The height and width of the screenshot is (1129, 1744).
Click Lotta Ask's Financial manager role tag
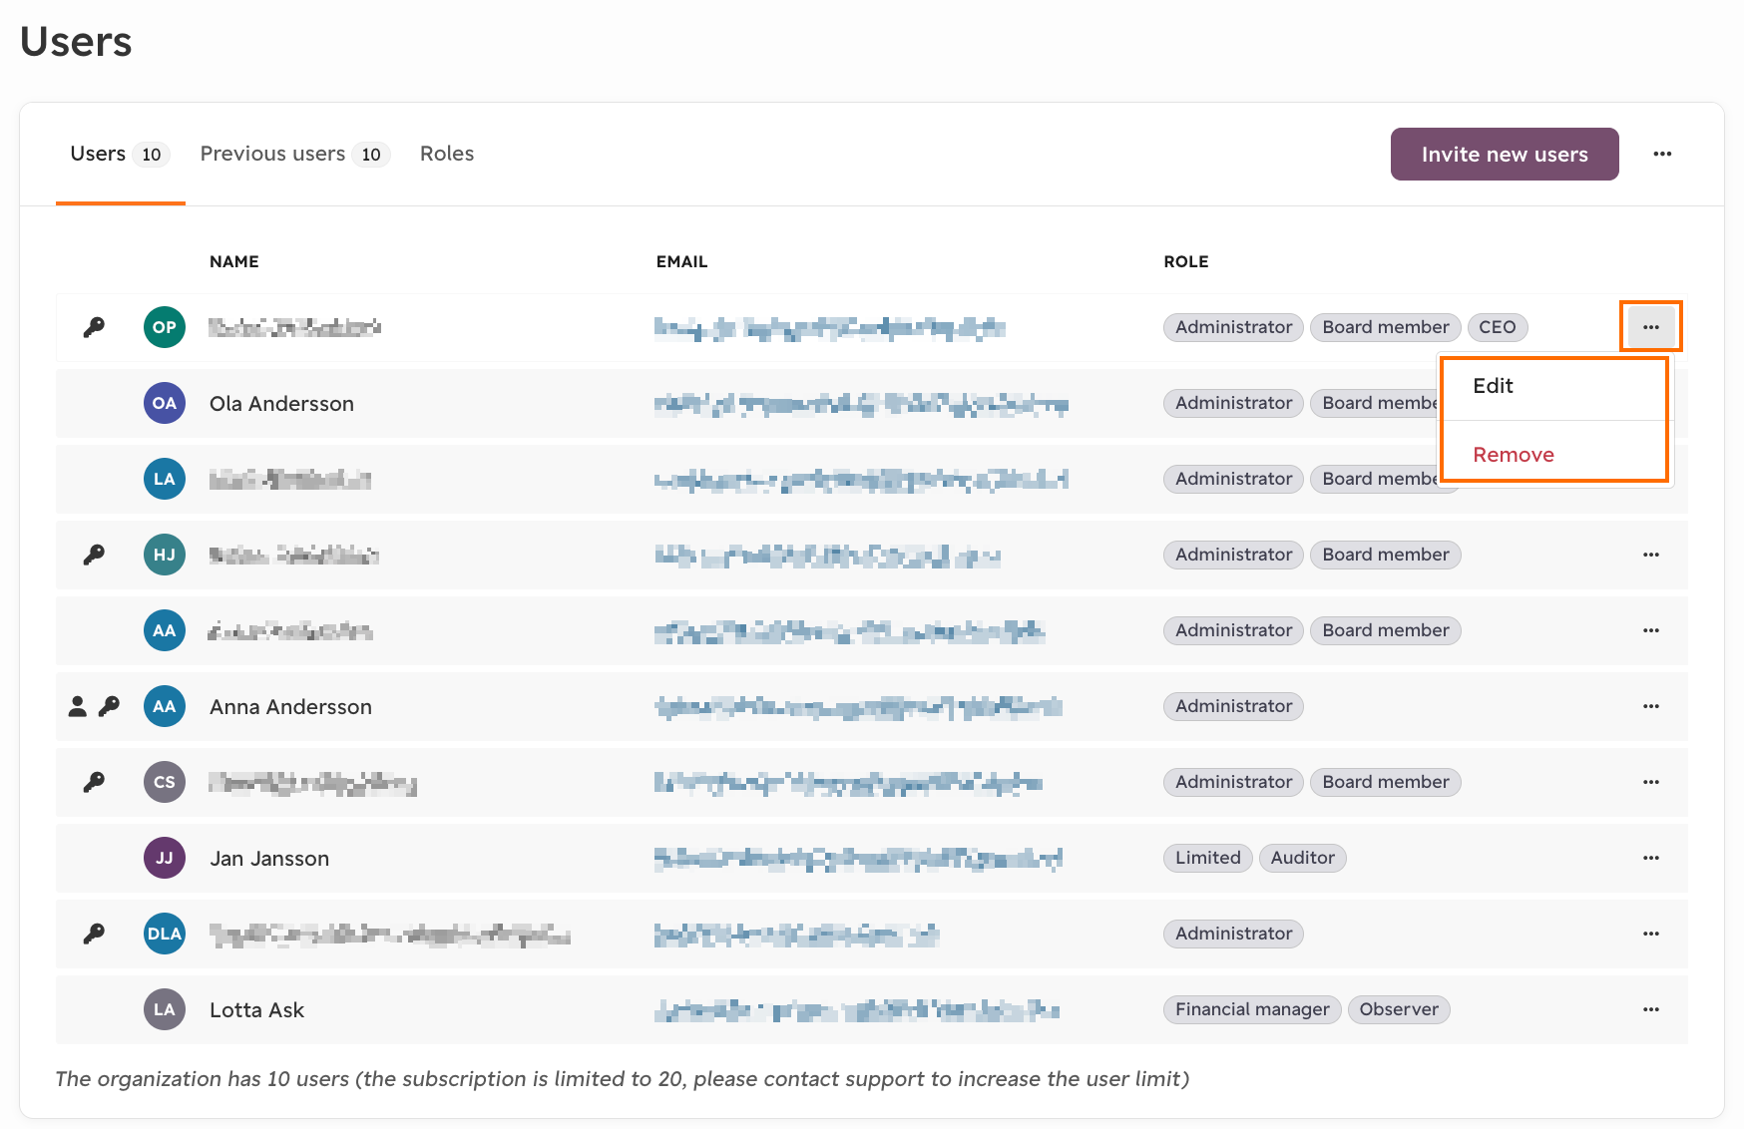click(x=1252, y=1009)
